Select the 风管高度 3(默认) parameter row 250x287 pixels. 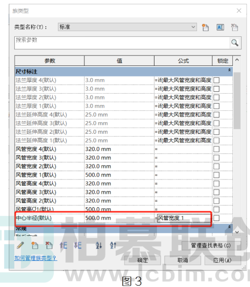(x=49, y=192)
